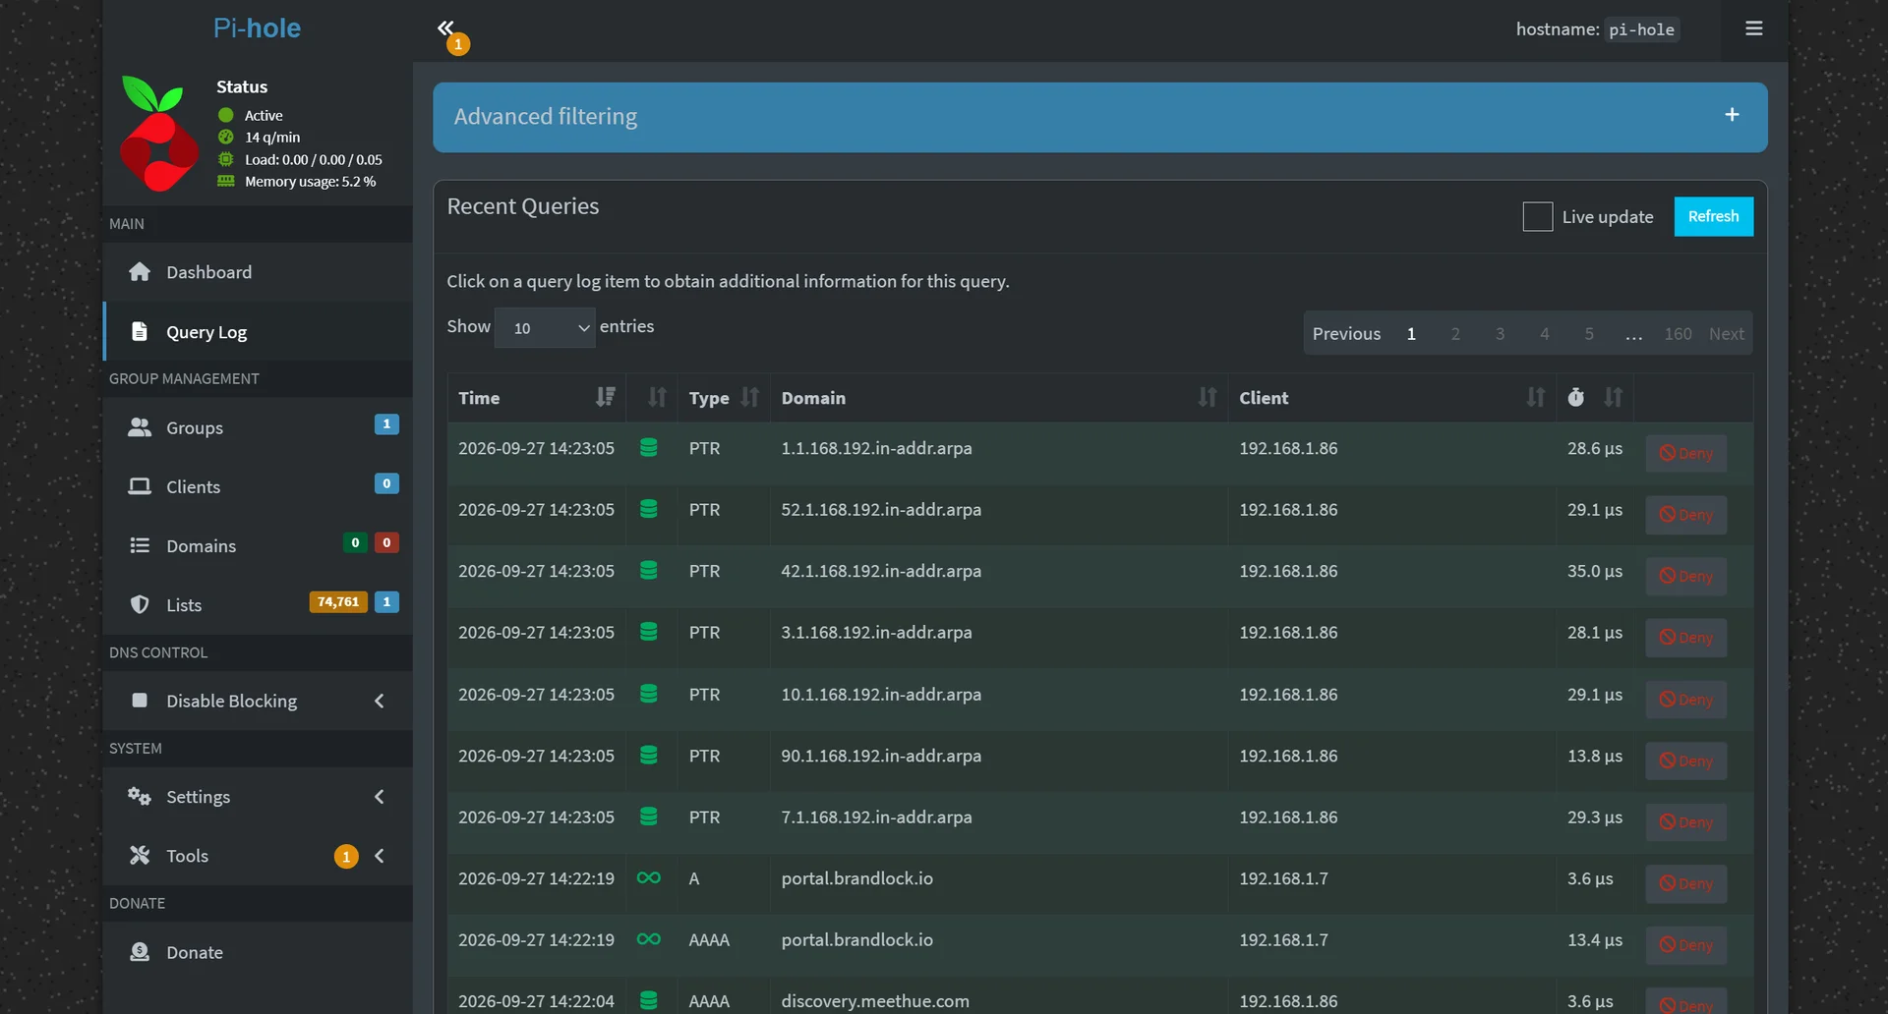Viewport: 1888px width, 1014px height.
Task: Click the pi-hole hostname label
Action: 1641,29
